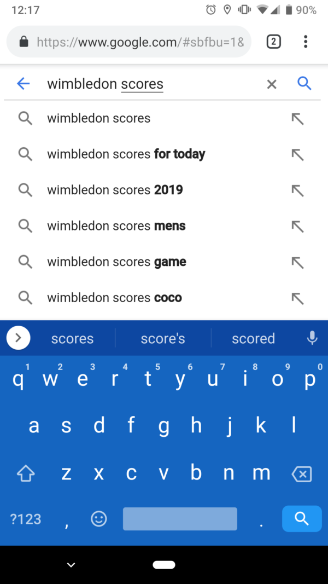Choose 'scored' keyboard word suggestion
This screenshot has width=328, height=584.
coord(253,338)
